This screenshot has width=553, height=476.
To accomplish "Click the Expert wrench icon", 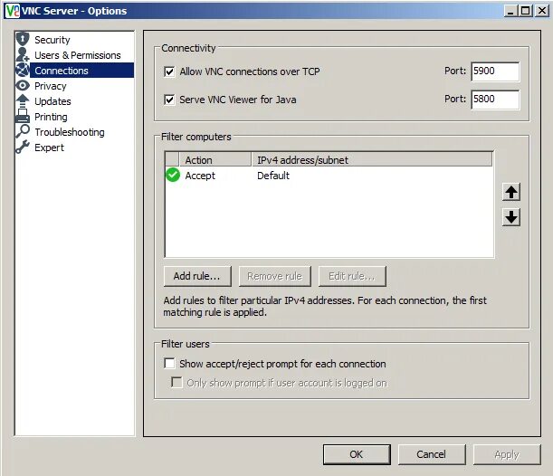I will point(23,147).
